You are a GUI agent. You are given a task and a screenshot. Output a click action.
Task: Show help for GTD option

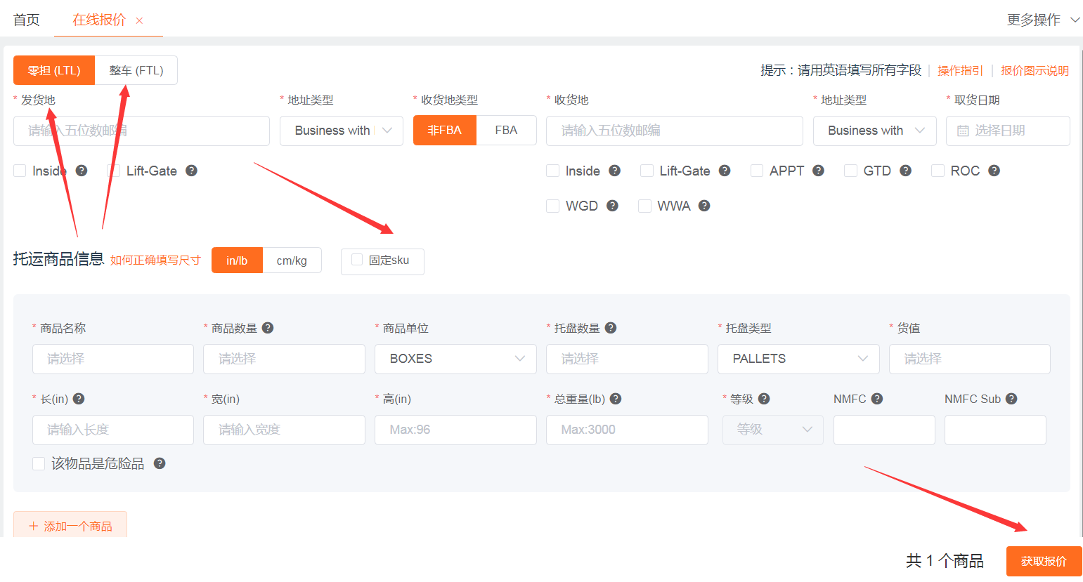point(905,171)
